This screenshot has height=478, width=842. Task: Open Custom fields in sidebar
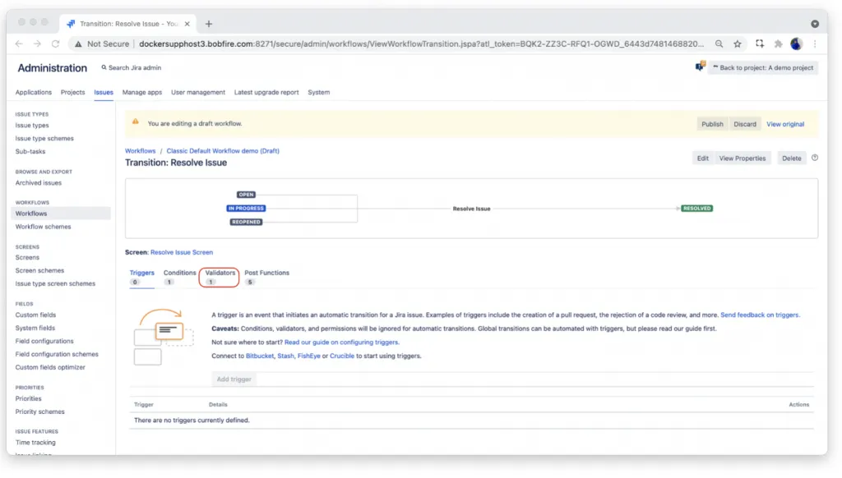35,315
